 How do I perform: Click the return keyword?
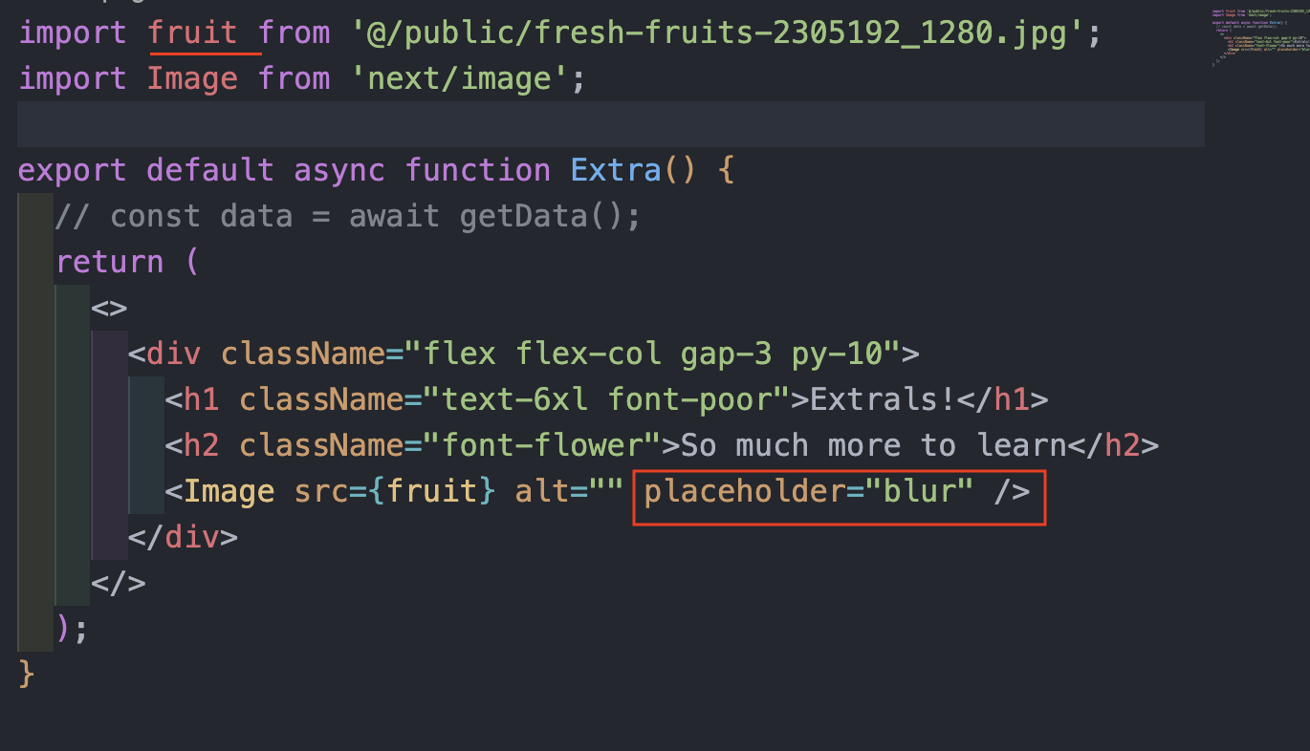[109, 262]
